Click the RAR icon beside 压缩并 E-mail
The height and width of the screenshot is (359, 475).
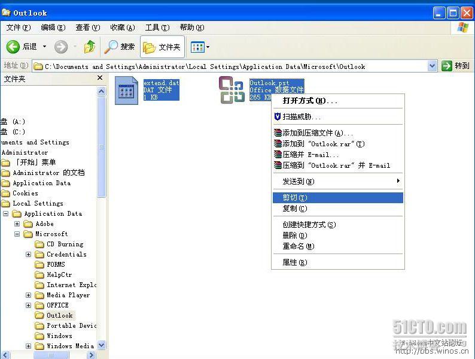click(x=278, y=155)
